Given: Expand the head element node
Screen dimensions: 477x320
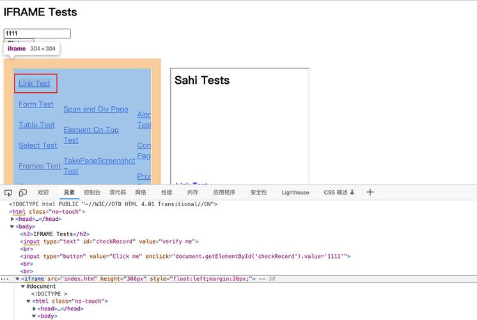Looking at the screenshot, I should pos(12,219).
